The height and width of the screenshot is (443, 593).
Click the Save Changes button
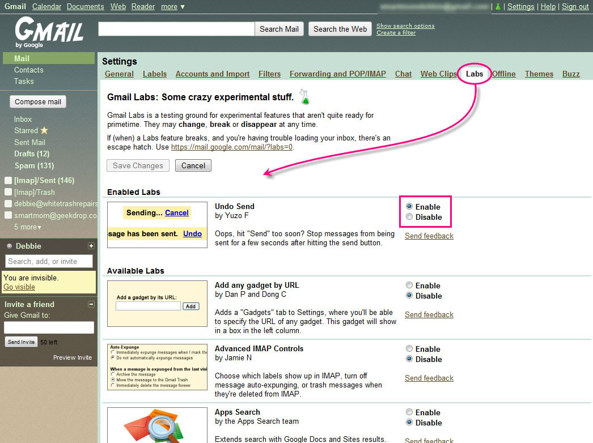click(138, 165)
